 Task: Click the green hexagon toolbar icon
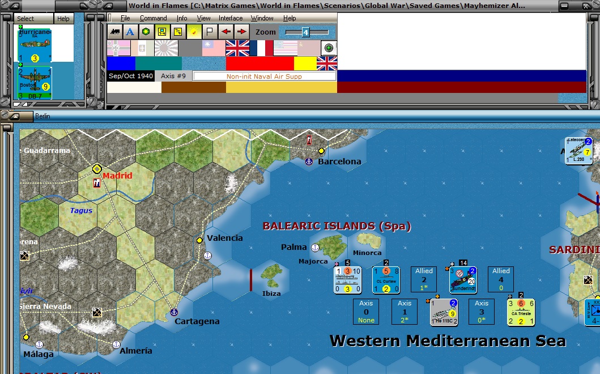pyautogui.click(x=146, y=32)
